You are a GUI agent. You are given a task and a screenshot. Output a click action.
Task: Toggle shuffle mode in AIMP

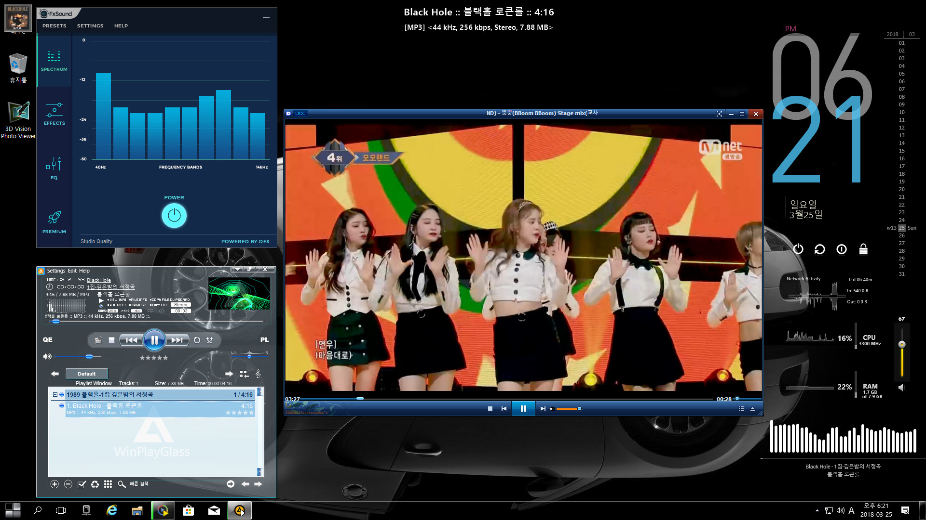(x=210, y=340)
